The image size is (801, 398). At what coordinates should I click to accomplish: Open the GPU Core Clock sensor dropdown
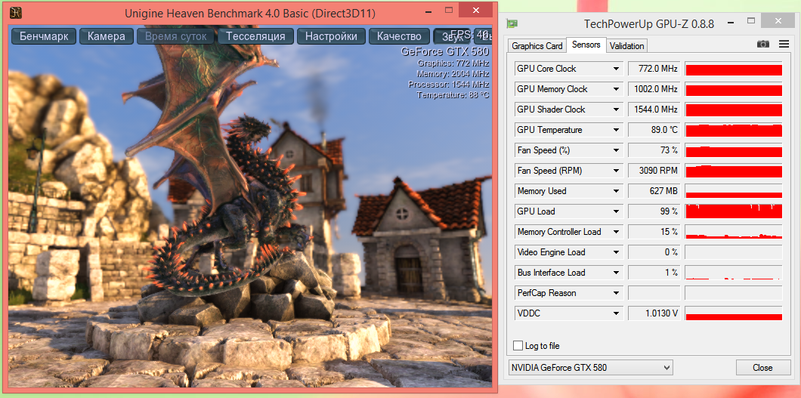[616, 69]
